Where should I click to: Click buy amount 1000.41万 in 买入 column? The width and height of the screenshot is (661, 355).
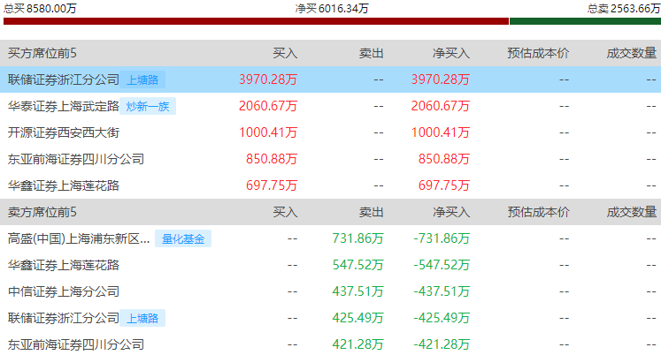coord(268,132)
